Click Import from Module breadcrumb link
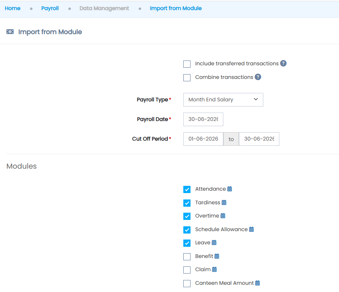 (x=176, y=8)
